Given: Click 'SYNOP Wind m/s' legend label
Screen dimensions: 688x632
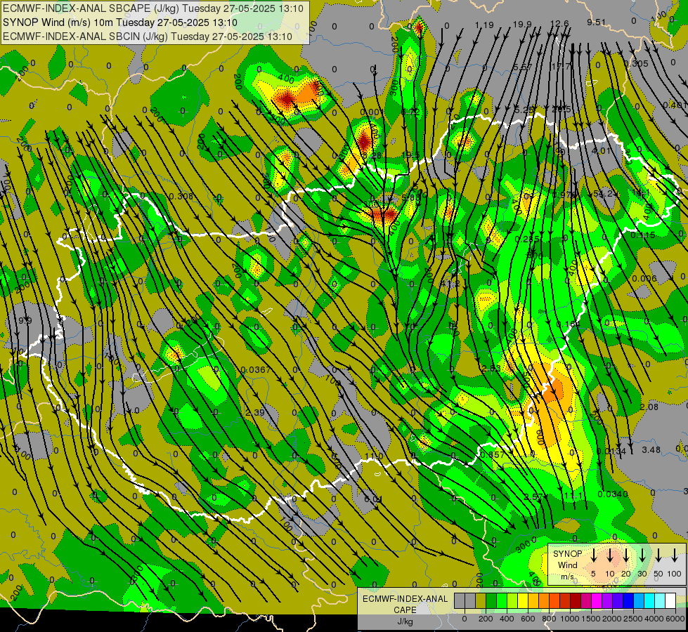Looking at the screenshot, I should [567, 565].
